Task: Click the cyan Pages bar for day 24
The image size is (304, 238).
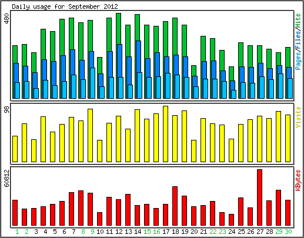Action: 233,94
